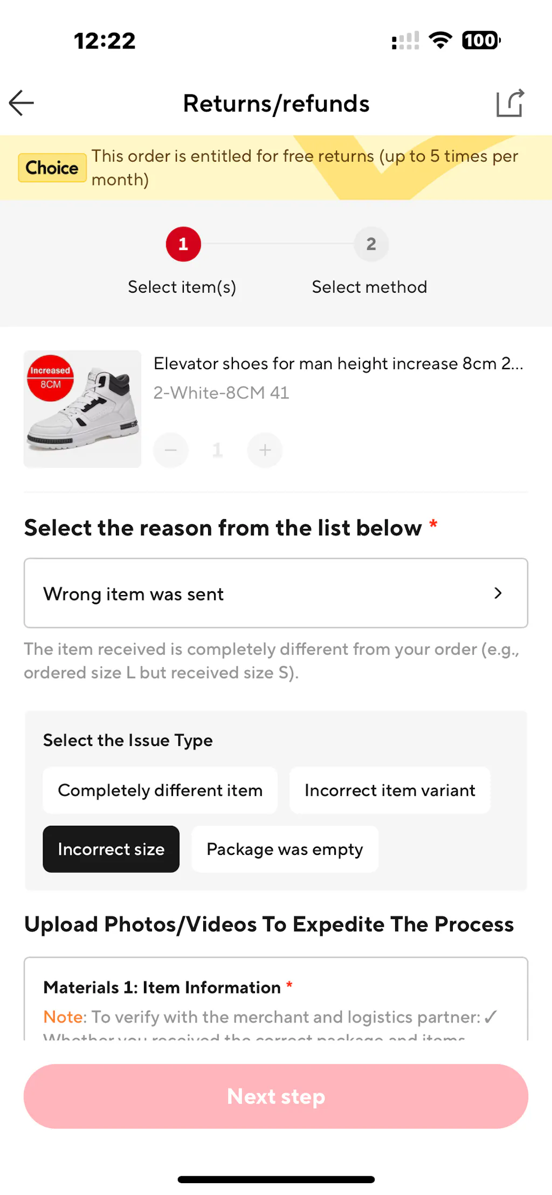Open the elevator shoes product thumbnail
The width and height of the screenshot is (552, 1195).
(x=82, y=409)
